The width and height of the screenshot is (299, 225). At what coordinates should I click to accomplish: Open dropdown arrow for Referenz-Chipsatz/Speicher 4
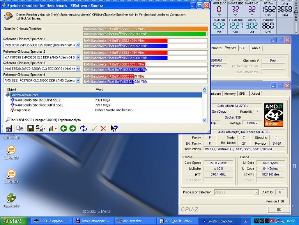pos(78,80)
